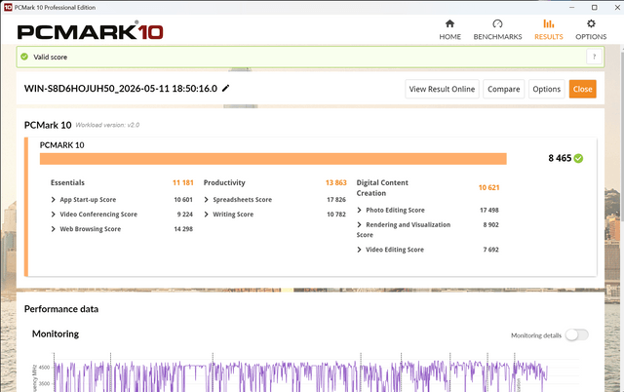Click the Digital Content Creation heading
624x392 pixels.
click(382, 188)
